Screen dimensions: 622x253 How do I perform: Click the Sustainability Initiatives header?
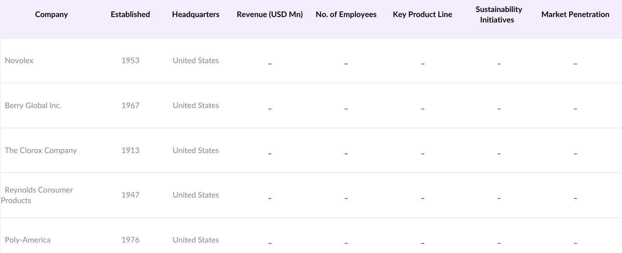coord(499,15)
